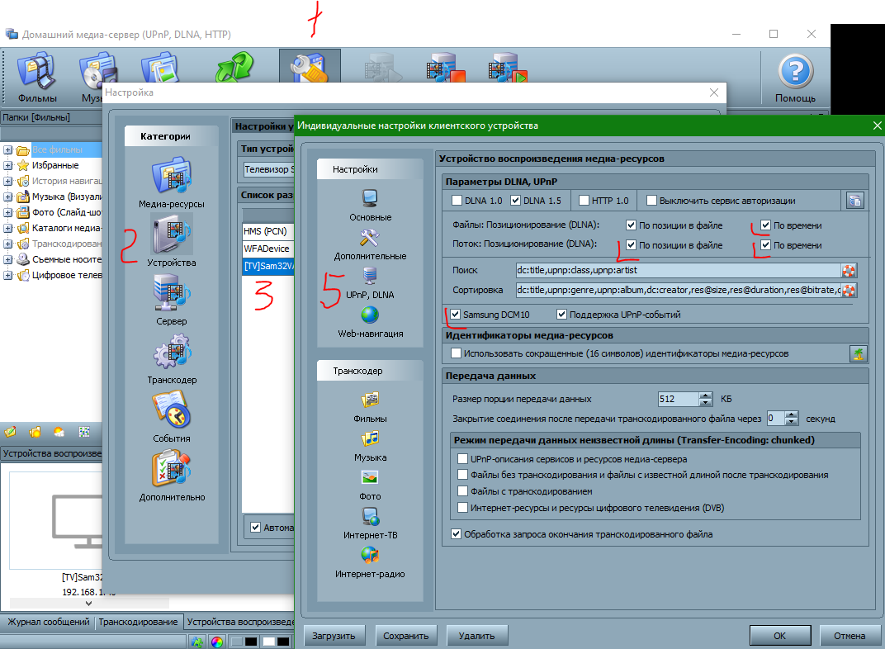Expand the Все фильмы folder node
Screen dimensions: 885x649
(8, 149)
